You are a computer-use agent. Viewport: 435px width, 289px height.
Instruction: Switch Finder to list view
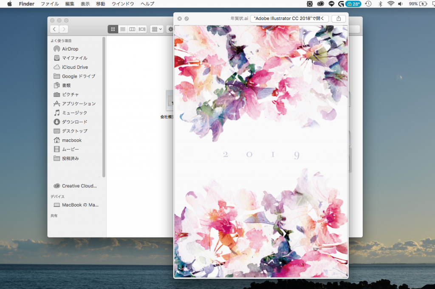coord(123,29)
